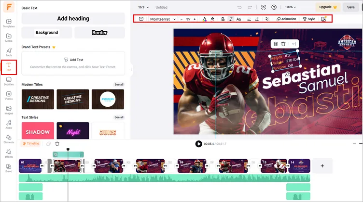The width and height of the screenshot is (363, 202).
Task: Delete the selected text box
Action: pyautogui.click(x=283, y=44)
